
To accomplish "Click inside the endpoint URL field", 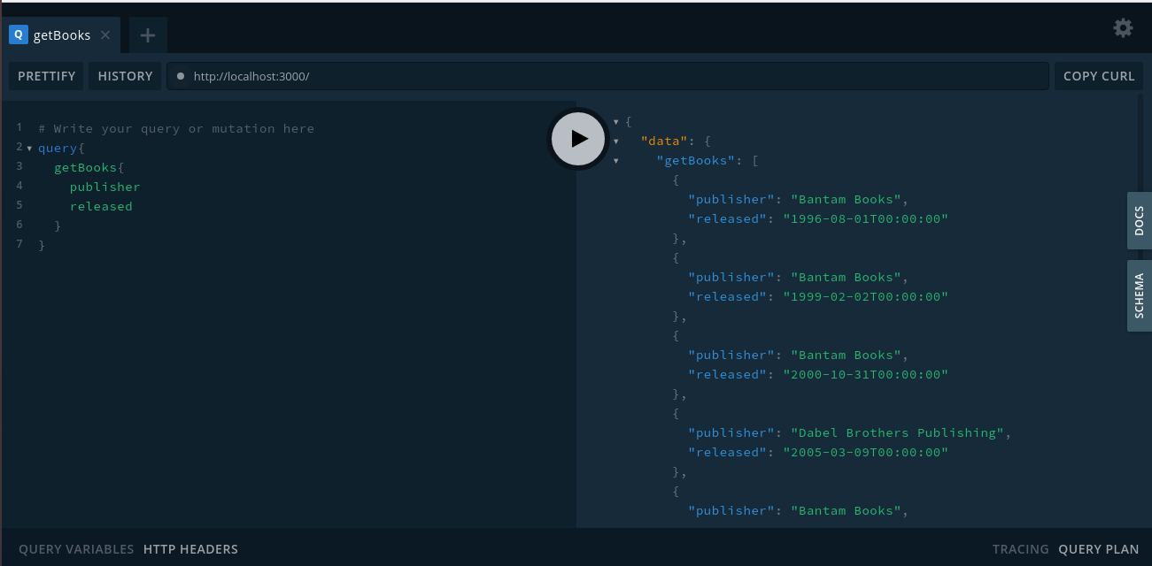I will [354, 76].
